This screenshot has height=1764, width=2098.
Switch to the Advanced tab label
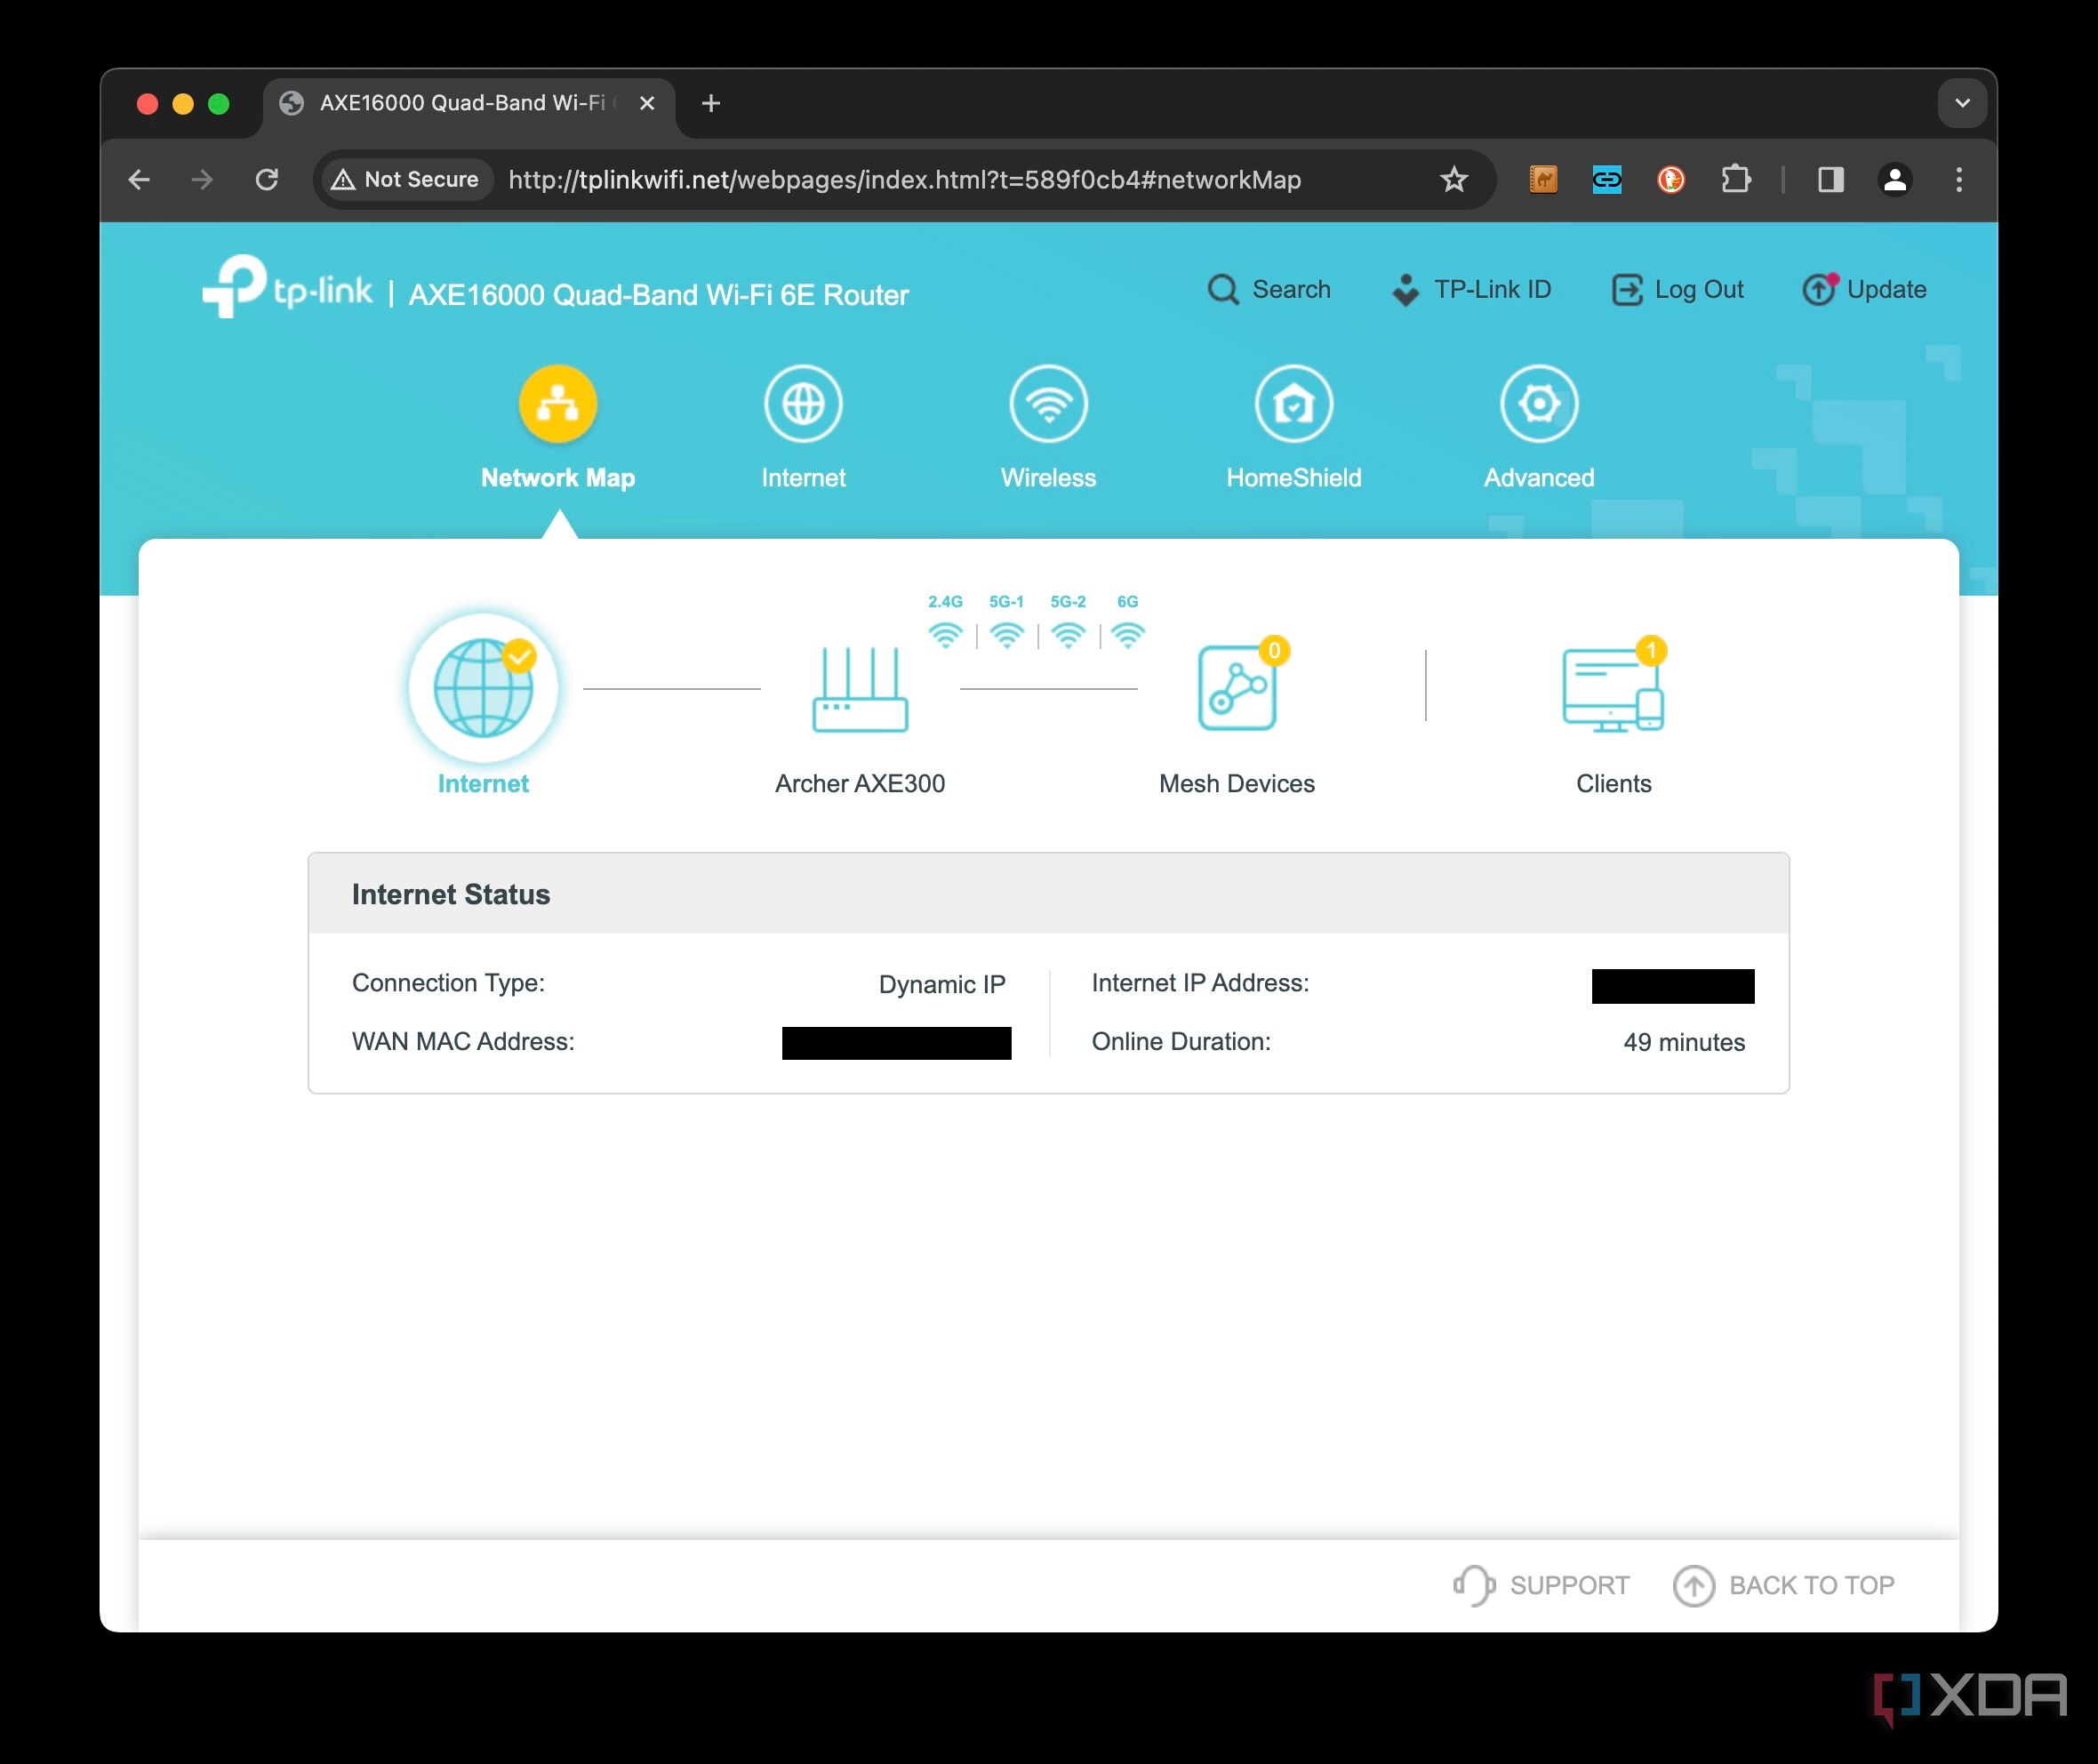click(x=1539, y=478)
